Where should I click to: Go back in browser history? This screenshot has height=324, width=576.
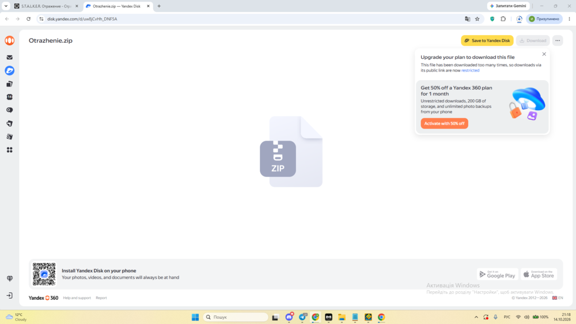[x=7, y=19]
